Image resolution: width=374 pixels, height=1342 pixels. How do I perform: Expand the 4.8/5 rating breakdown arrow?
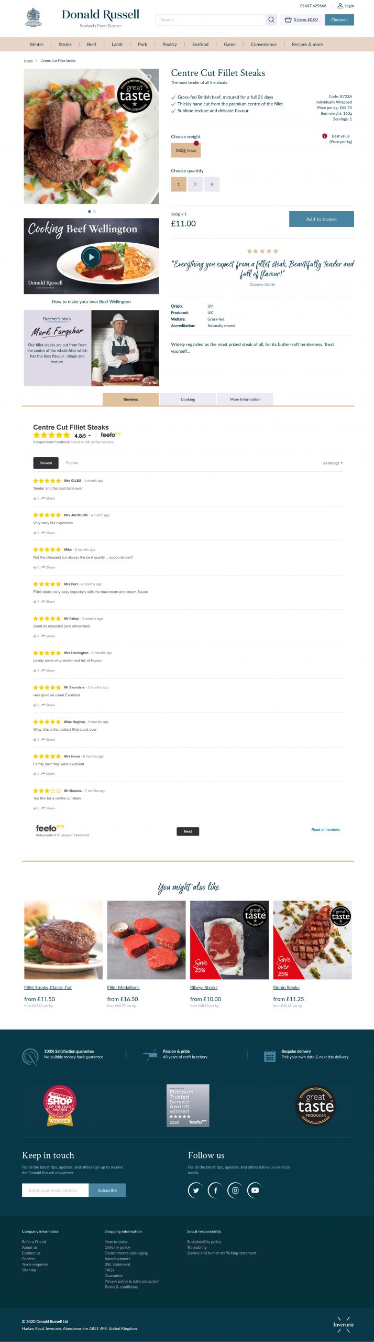(x=90, y=436)
